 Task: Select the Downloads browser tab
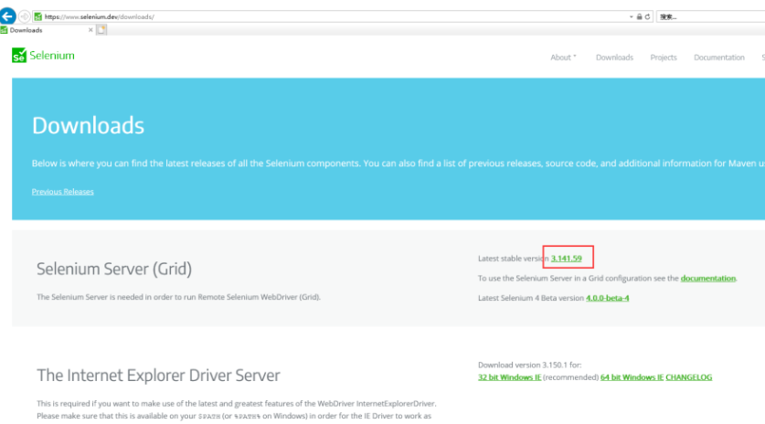pyautogui.click(x=47, y=30)
